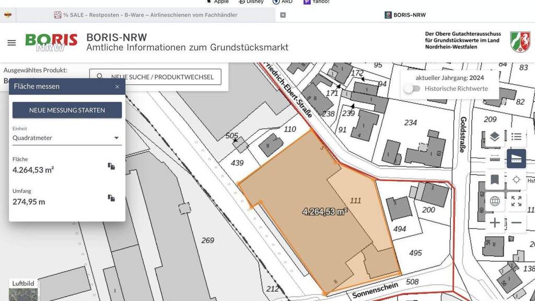
Task: Open the bookmarks icon on the map
Action: [495, 180]
